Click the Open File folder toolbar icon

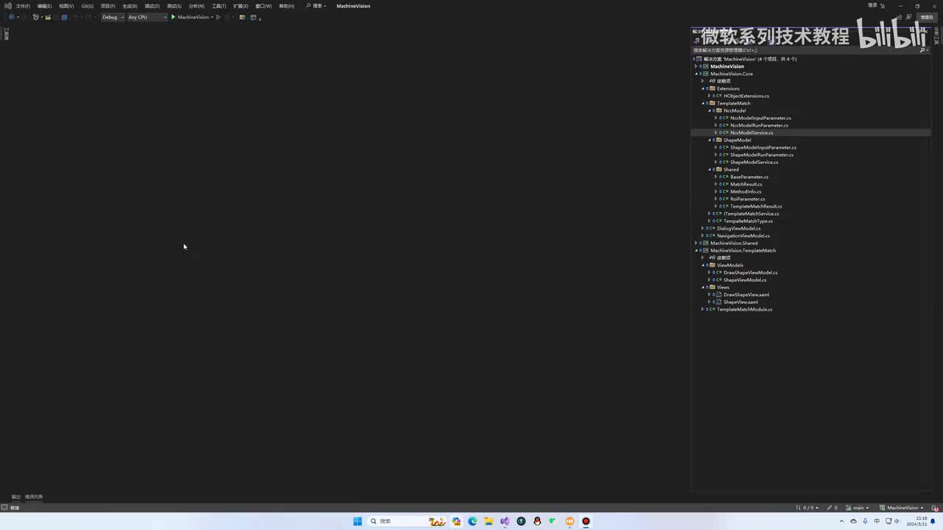48,17
